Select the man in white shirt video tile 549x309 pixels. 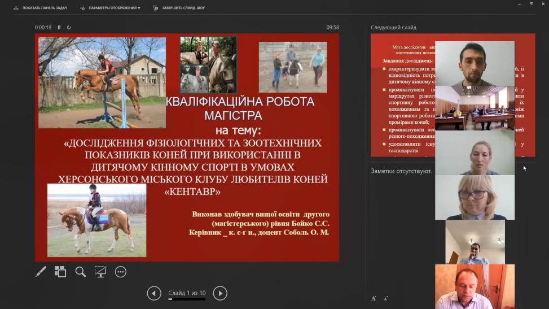point(475,286)
